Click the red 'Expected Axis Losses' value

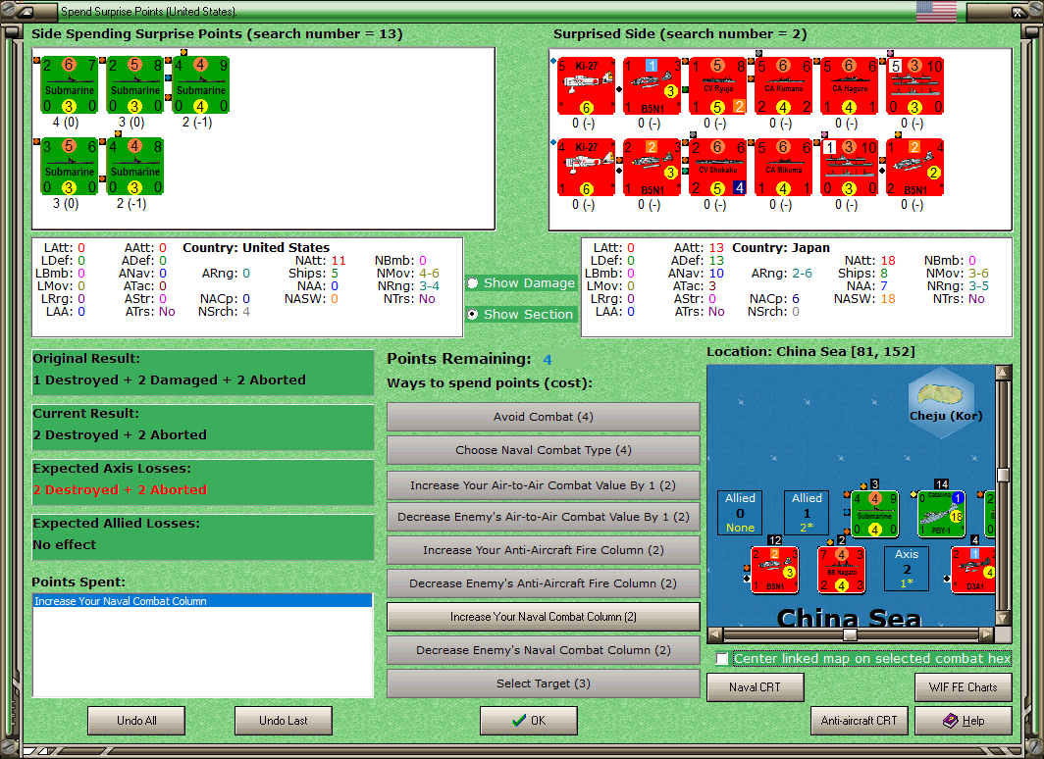pyautogui.click(x=120, y=489)
